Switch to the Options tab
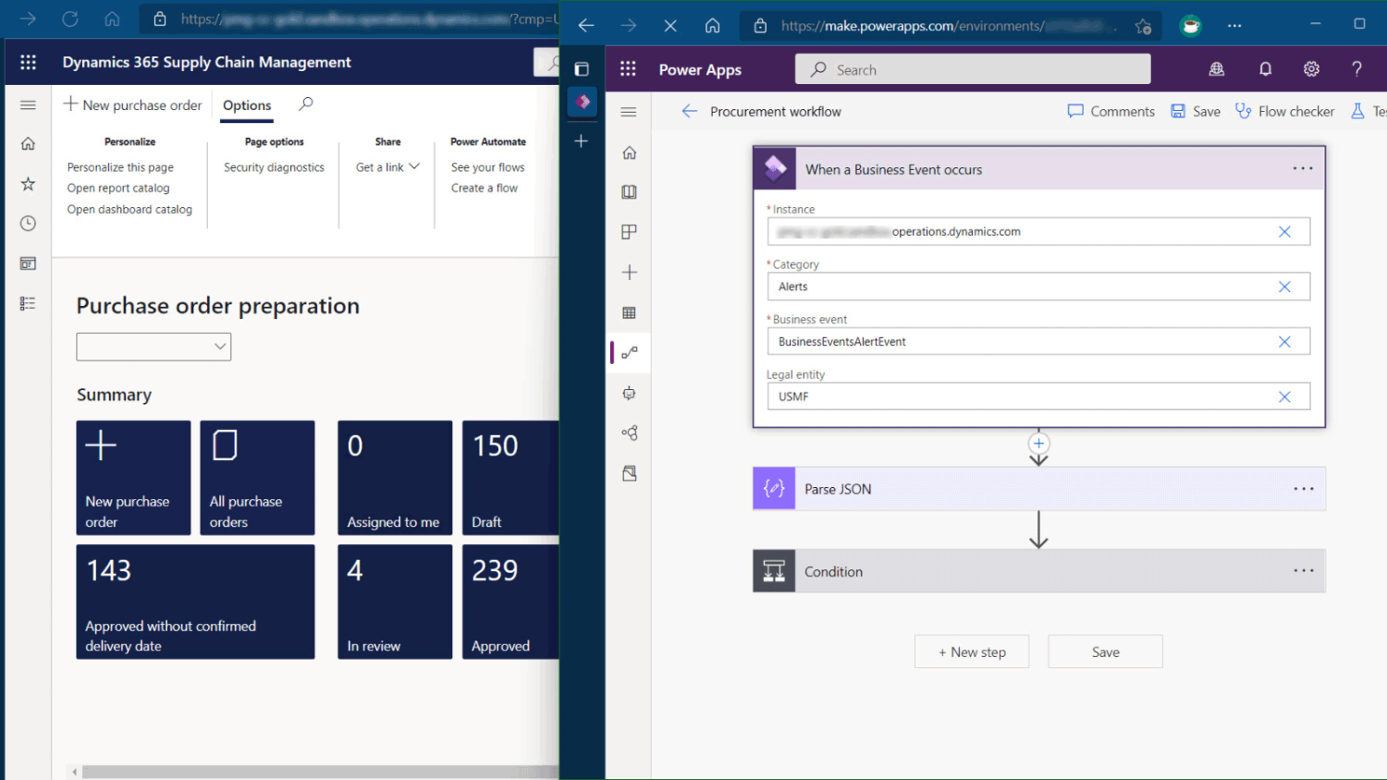Viewport: 1387px width, 780px height. coord(247,105)
